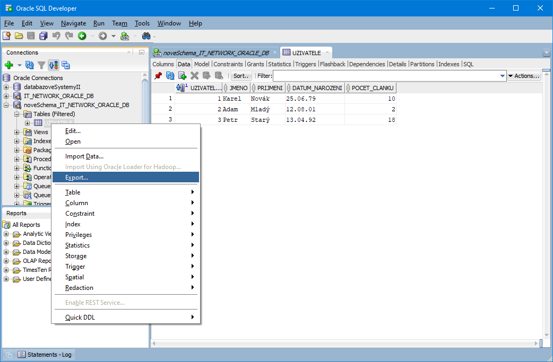Image resolution: width=553 pixels, height=362 pixels.
Task: Click the Apply Filter funnel icon
Action: tap(41, 65)
